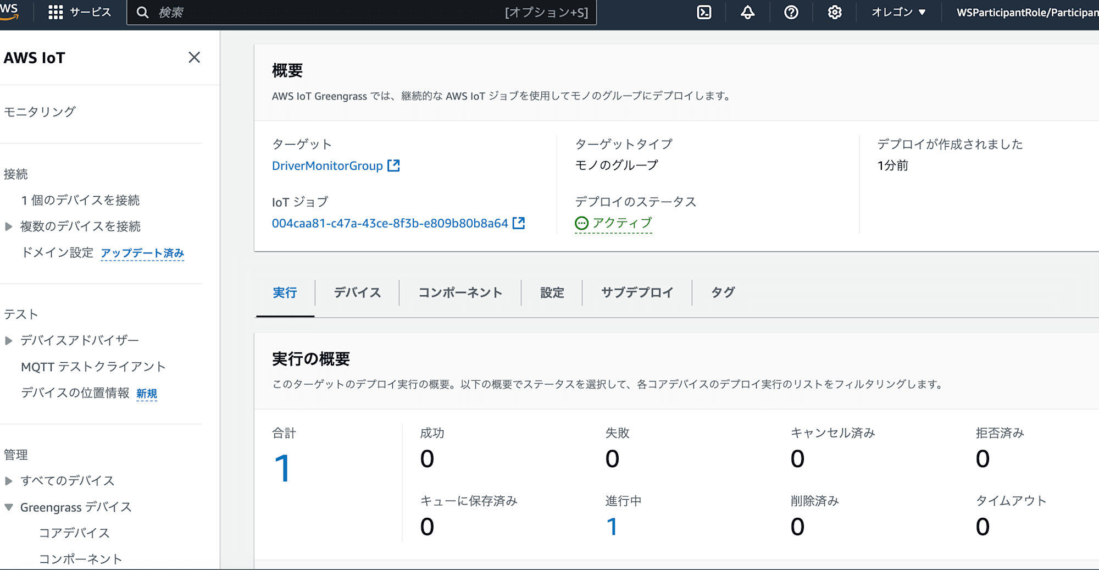
Task: Click the 失敗 count value
Action: 613,459
